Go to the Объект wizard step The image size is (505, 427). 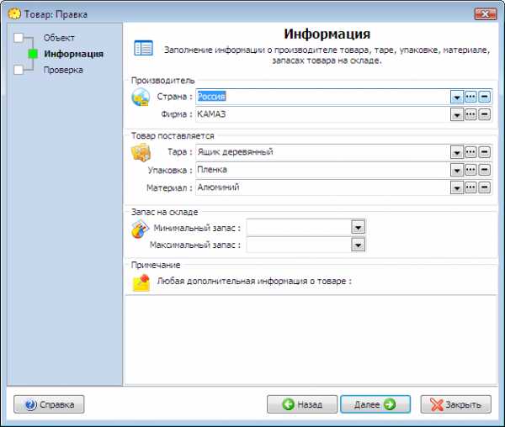59,38
